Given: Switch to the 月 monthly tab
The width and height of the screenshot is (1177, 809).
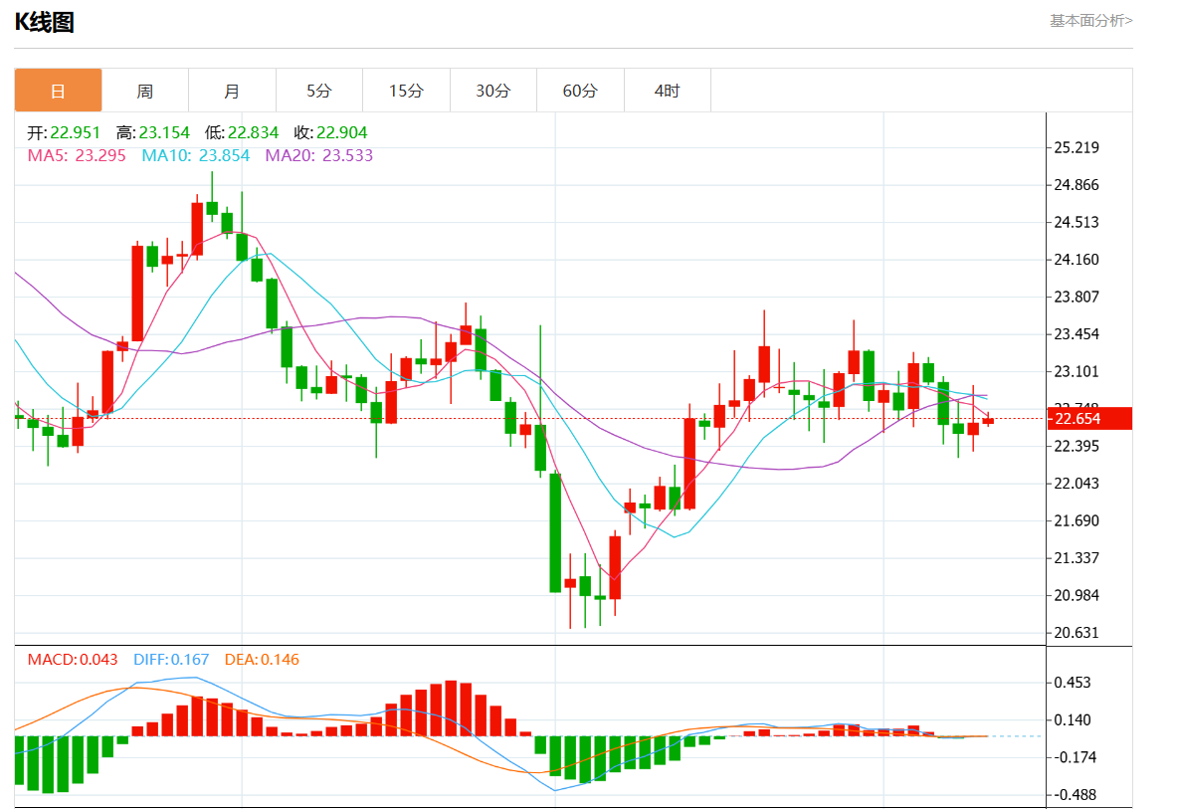Looking at the screenshot, I should tap(232, 91).
